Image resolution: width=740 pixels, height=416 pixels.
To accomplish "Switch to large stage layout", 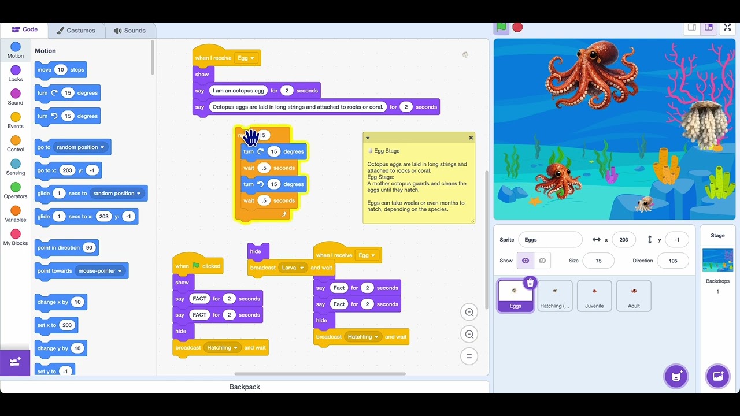I will (709, 27).
